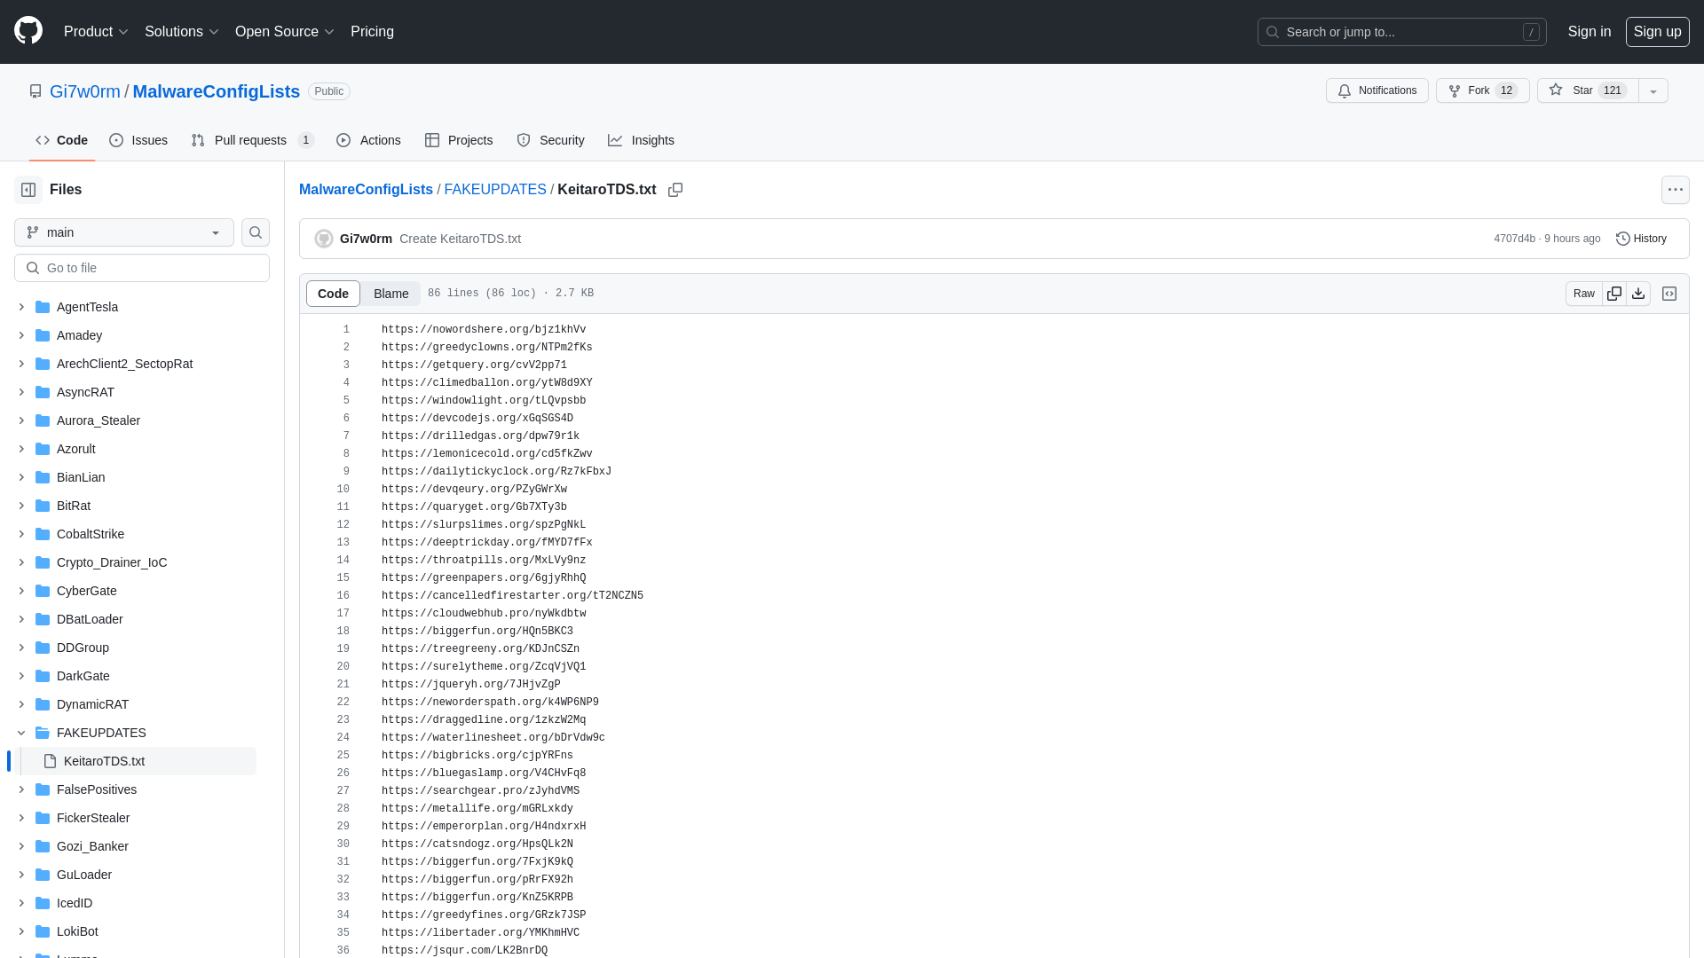Click the Notifications bell icon
The width and height of the screenshot is (1704, 958).
pos(1344,90)
